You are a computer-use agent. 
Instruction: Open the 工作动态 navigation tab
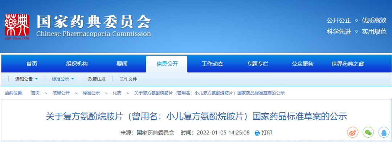tap(212, 64)
